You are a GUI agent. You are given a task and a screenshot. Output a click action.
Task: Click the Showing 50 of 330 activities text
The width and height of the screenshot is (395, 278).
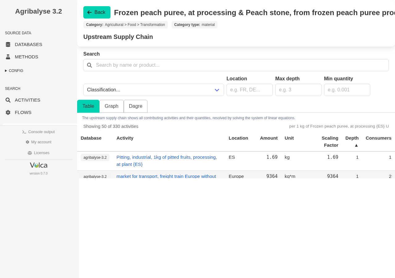click(x=111, y=126)
